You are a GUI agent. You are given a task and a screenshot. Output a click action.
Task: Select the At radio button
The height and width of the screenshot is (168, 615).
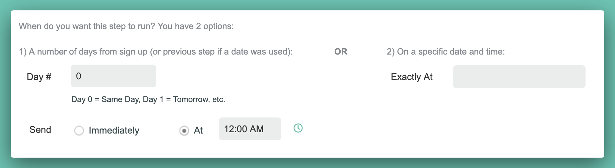point(184,131)
